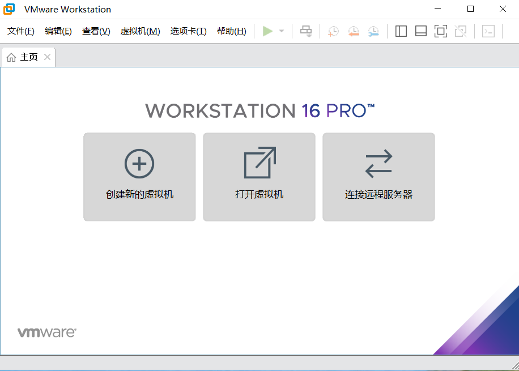The height and width of the screenshot is (371, 519).
Task: Toggle the thumbnail bar panel icon
Action: [x=420, y=31]
